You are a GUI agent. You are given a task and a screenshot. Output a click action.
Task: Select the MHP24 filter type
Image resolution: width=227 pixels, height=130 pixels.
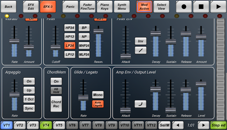[x=84, y=45]
